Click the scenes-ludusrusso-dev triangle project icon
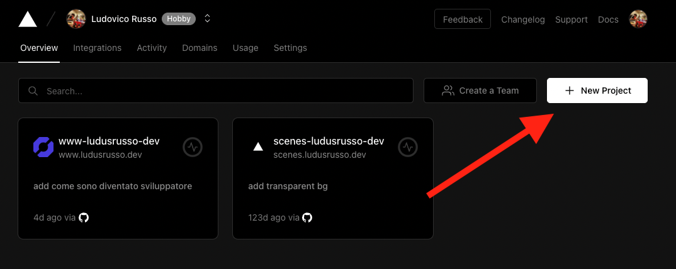The height and width of the screenshot is (269, 676). point(258,147)
